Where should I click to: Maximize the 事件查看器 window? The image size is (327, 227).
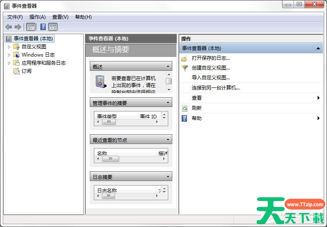tap(299, 4)
